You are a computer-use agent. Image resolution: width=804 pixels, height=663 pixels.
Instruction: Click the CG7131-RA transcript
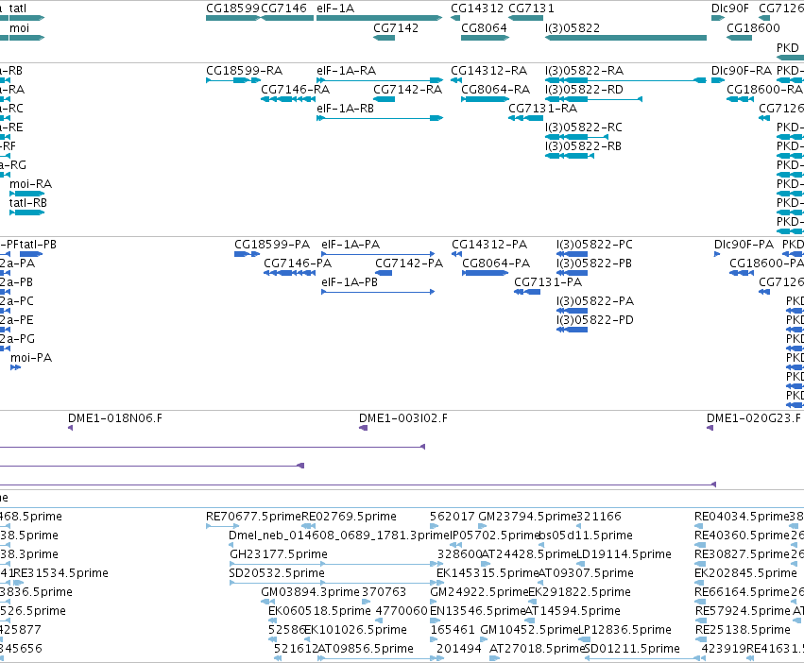pos(525,118)
